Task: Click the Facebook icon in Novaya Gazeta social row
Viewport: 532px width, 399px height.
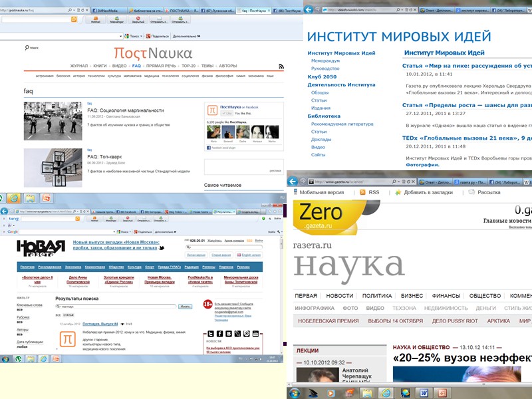Action: 219,334
